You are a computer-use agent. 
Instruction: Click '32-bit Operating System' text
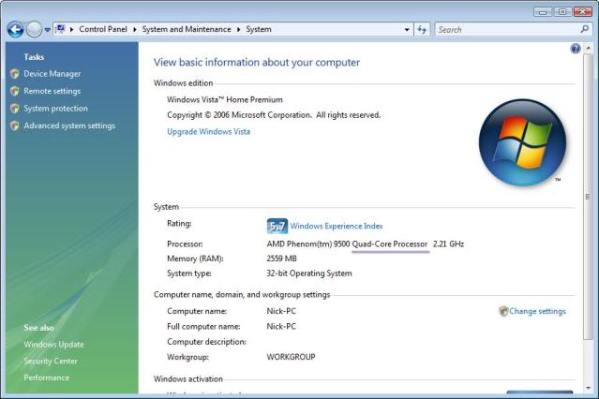pos(309,273)
